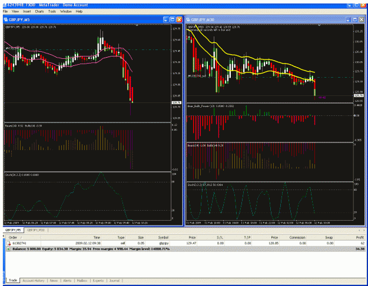
Task: Click the Stoch indicator subwindow in M5 chart
Action: [88, 196]
